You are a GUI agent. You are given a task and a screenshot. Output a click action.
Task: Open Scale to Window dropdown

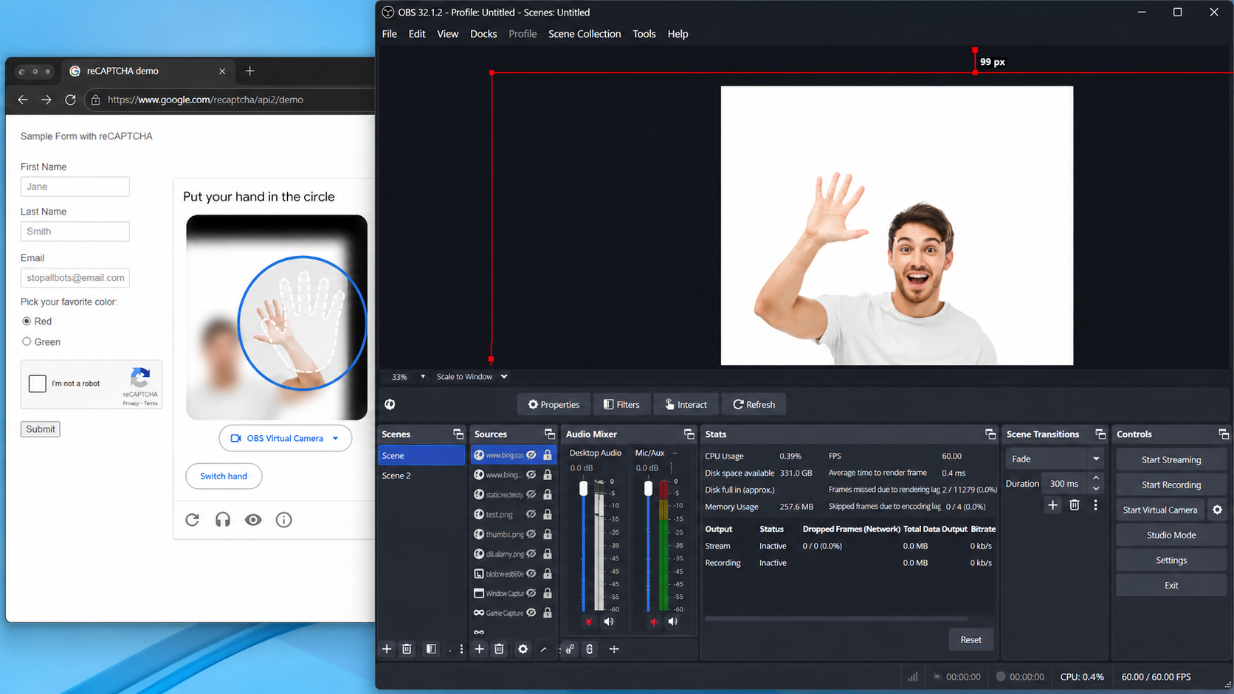[x=472, y=377]
